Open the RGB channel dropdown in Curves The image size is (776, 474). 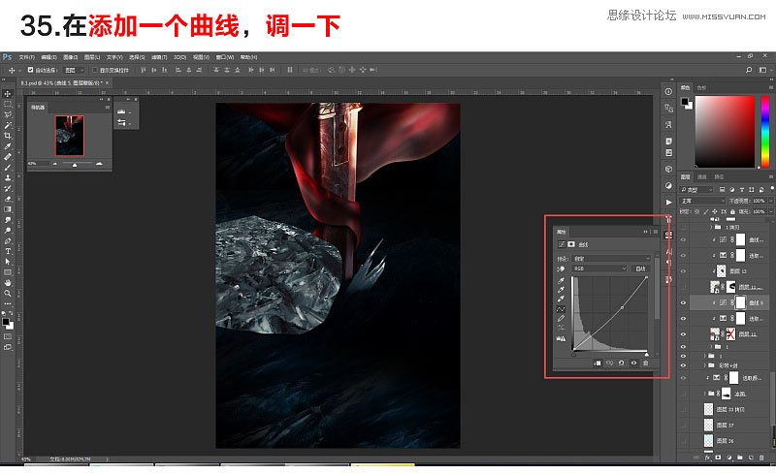[599, 269]
